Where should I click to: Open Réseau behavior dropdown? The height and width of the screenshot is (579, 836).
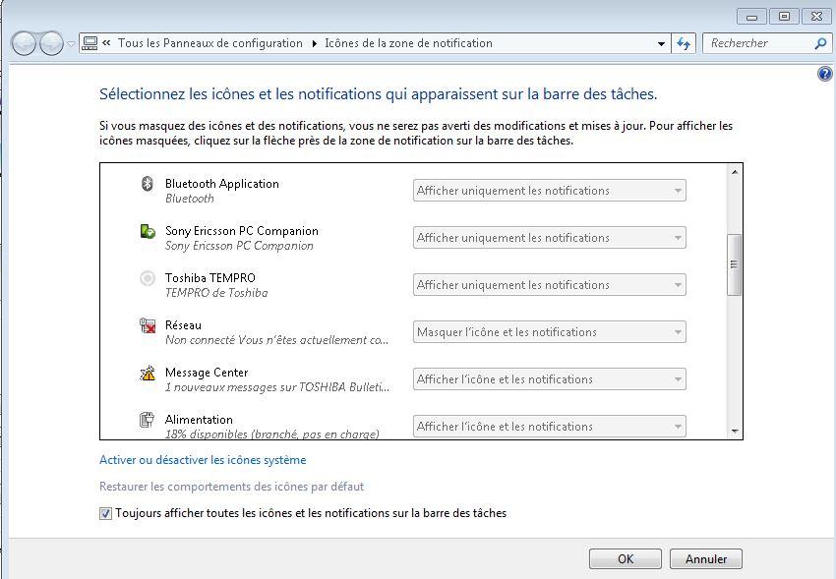coord(549,332)
